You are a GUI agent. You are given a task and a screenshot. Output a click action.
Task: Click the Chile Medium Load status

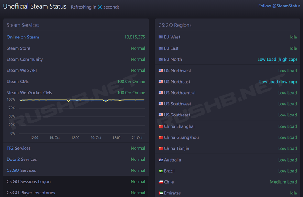point(283,182)
